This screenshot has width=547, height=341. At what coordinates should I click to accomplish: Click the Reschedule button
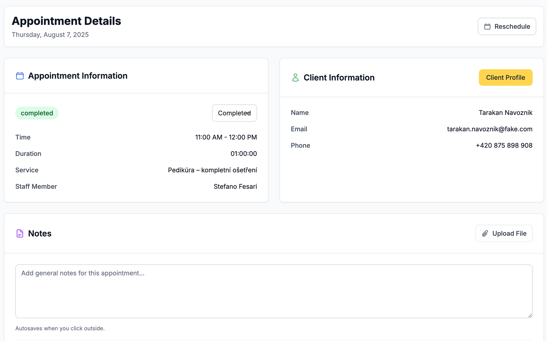tap(507, 27)
